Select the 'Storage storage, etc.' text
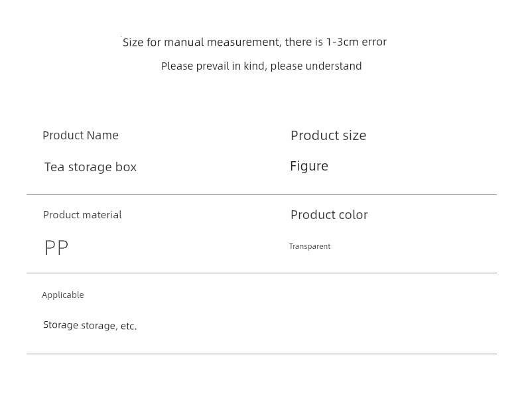The height and width of the screenshot is (418, 524). coord(90,325)
